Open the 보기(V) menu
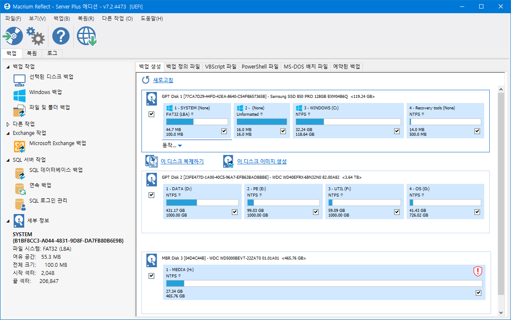The width and height of the screenshot is (511, 320). click(37, 18)
